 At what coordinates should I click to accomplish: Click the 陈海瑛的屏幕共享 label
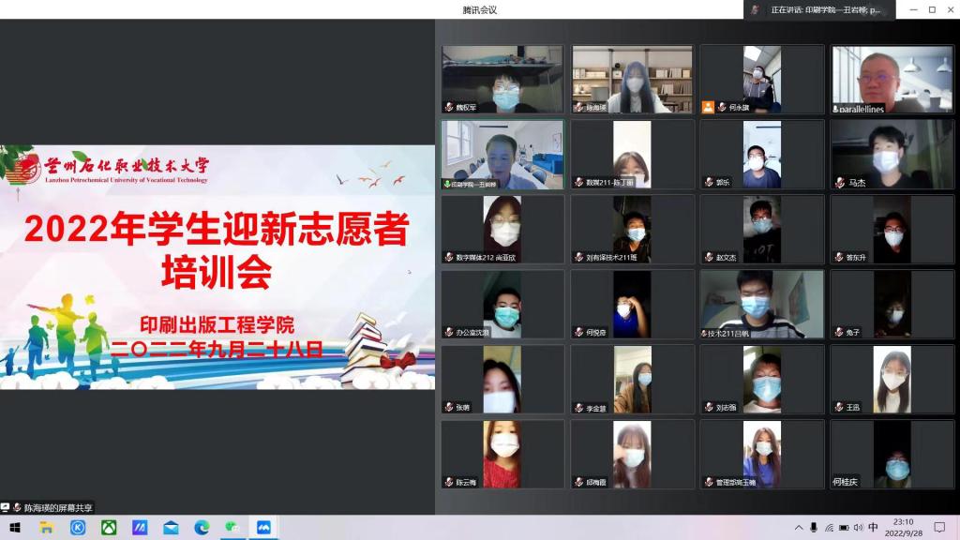57,507
